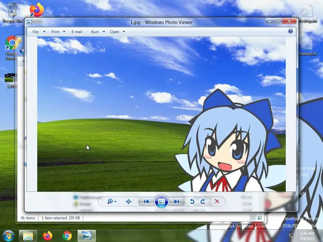
Task: Expand the Burn dropdown arrow
Action: click(x=104, y=32)
